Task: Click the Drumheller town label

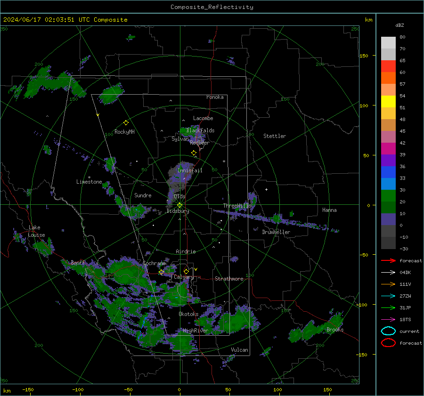Action: click(276, 232)
